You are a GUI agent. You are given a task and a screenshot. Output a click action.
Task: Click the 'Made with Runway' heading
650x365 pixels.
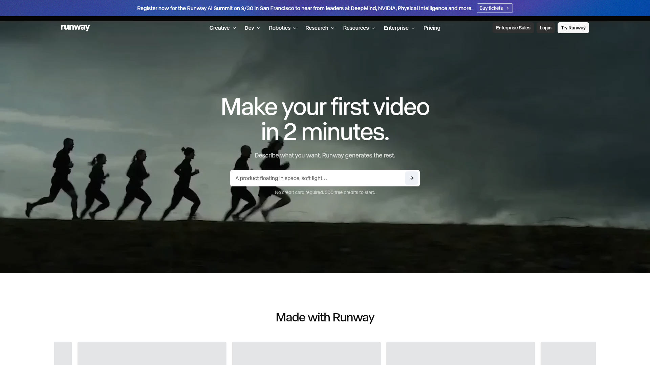coord(325,317)
